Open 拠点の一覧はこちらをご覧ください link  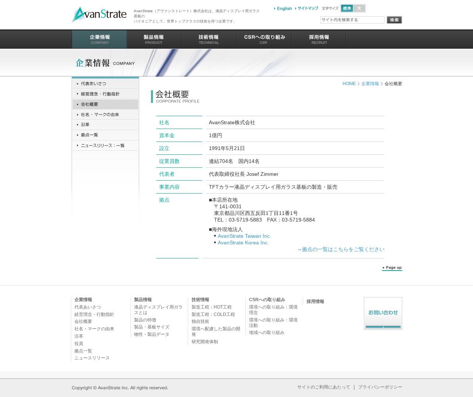click(x=340, y=249)
